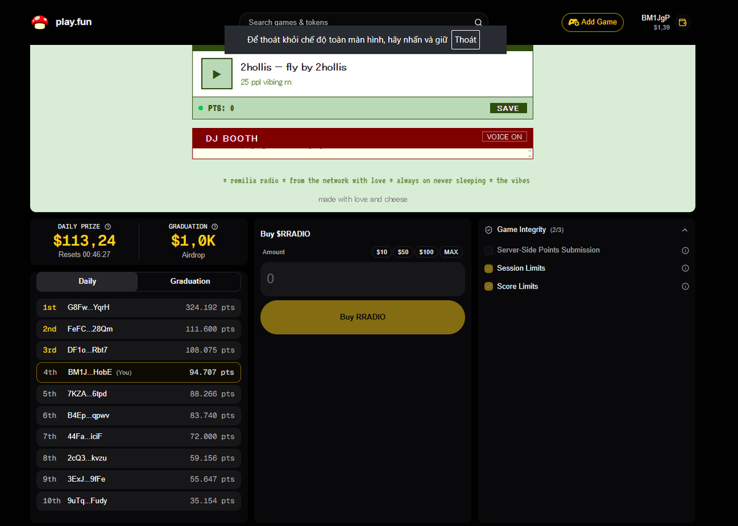Viewport: 738px width, 526px height.
Task: Click the Buy RRADIO button
Action: [362, 317]
